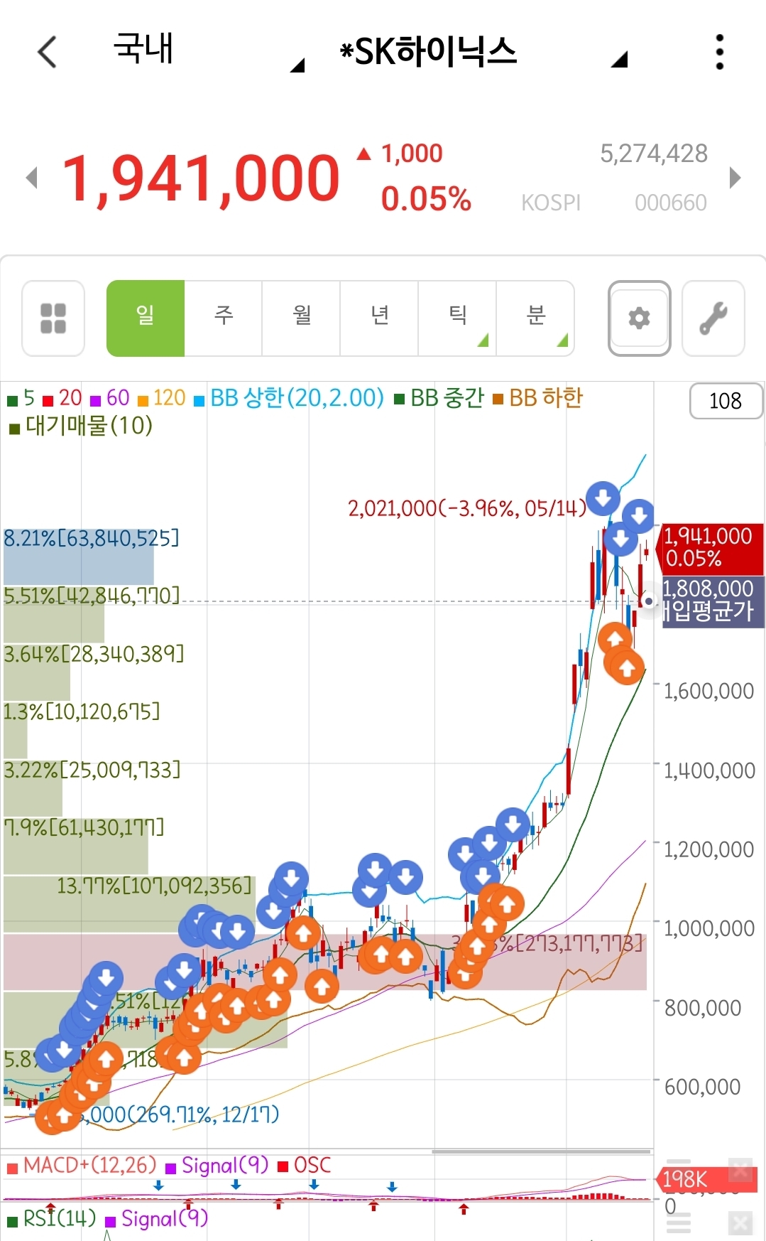
Task: Edit the 108 candle count field
Action: pos(726,401)
